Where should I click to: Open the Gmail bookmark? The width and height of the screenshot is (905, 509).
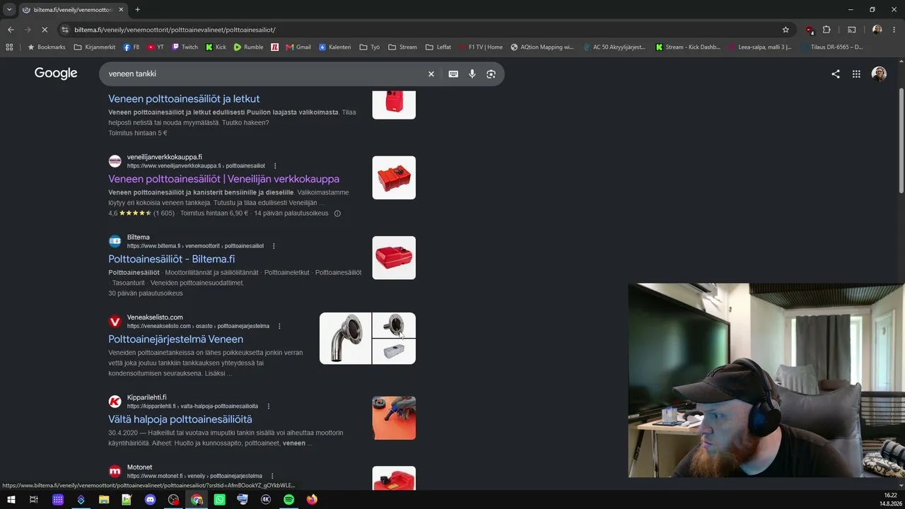(298, 47)
